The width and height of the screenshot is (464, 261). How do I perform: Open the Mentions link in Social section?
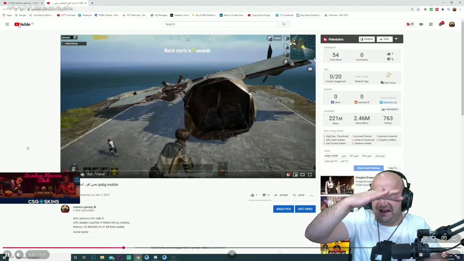389,102
